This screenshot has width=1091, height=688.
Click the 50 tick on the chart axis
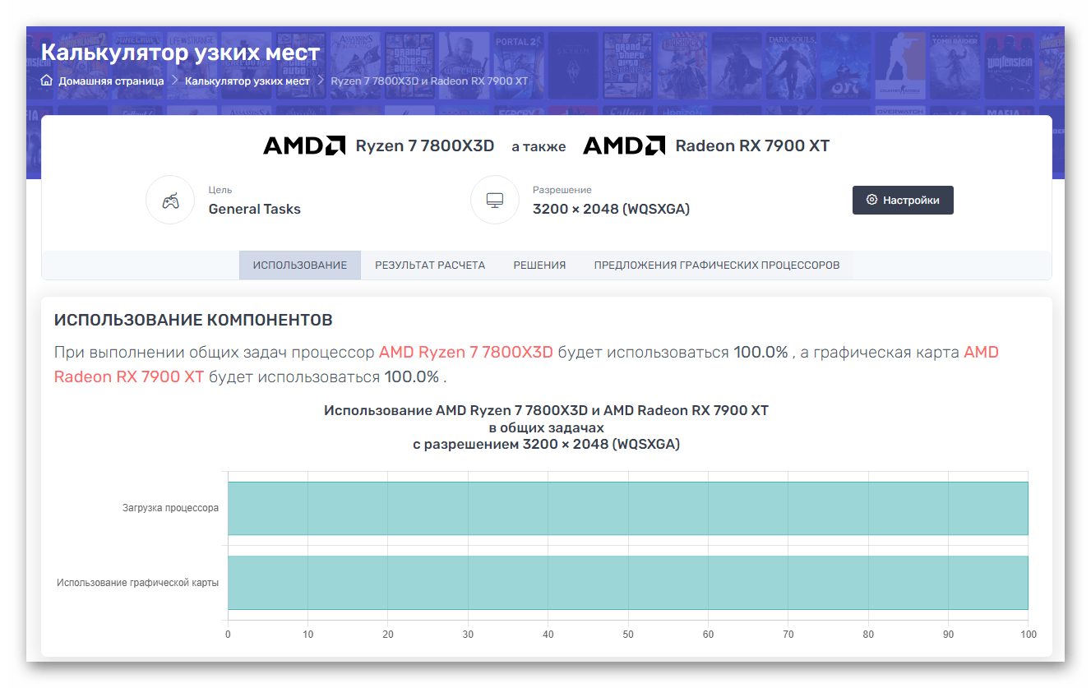[x=628, y=635]
